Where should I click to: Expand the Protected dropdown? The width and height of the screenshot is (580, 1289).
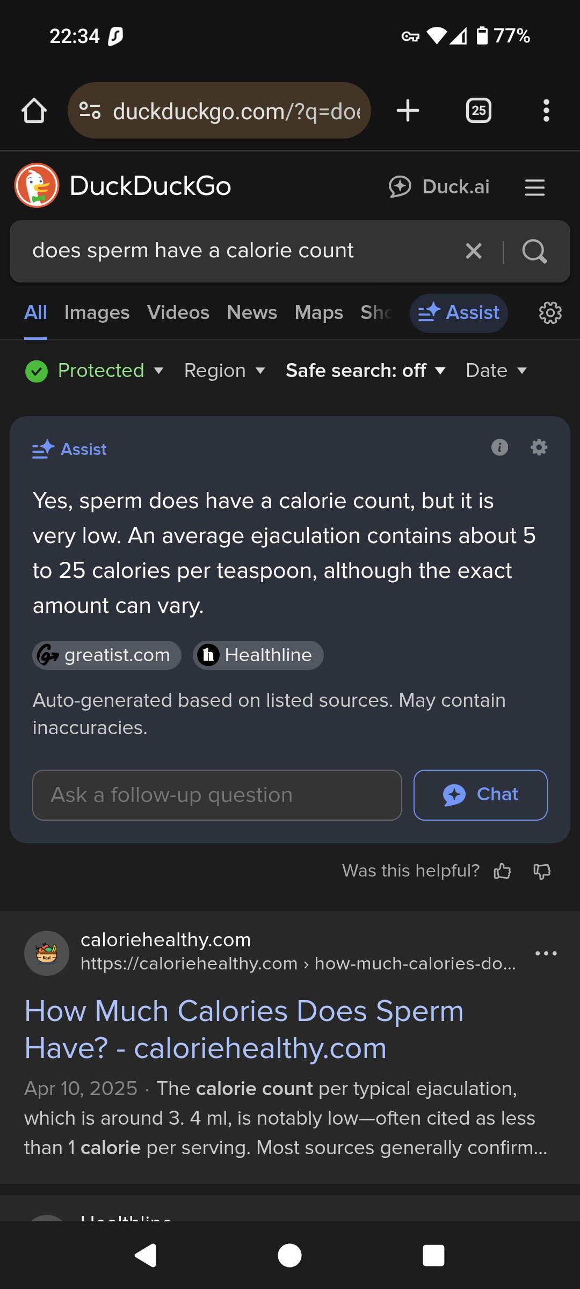(x=95, y=371)
